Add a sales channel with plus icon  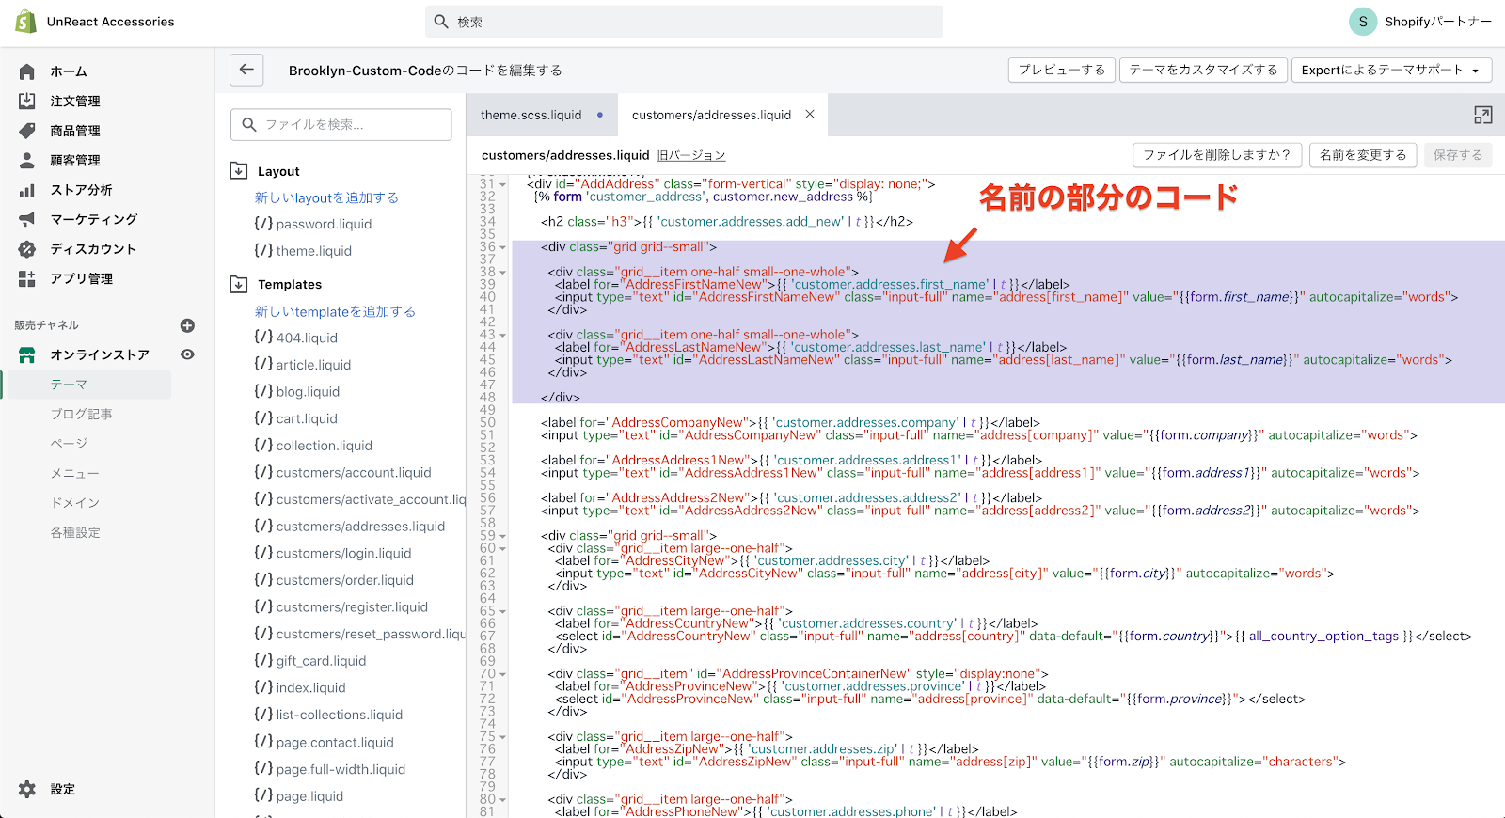tap(187, 325)
